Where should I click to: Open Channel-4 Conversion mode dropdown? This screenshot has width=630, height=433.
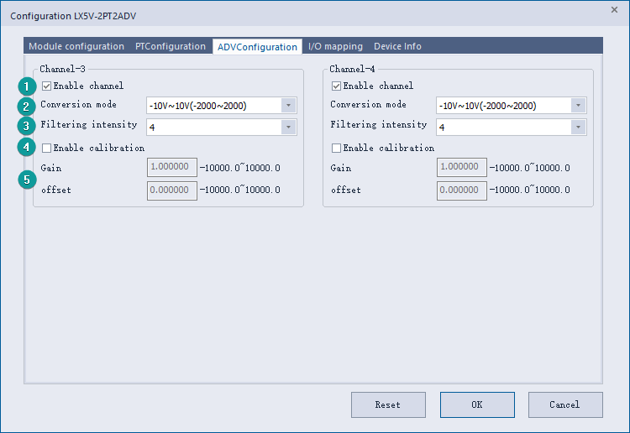pyautogui.click(x=511, y=106)
